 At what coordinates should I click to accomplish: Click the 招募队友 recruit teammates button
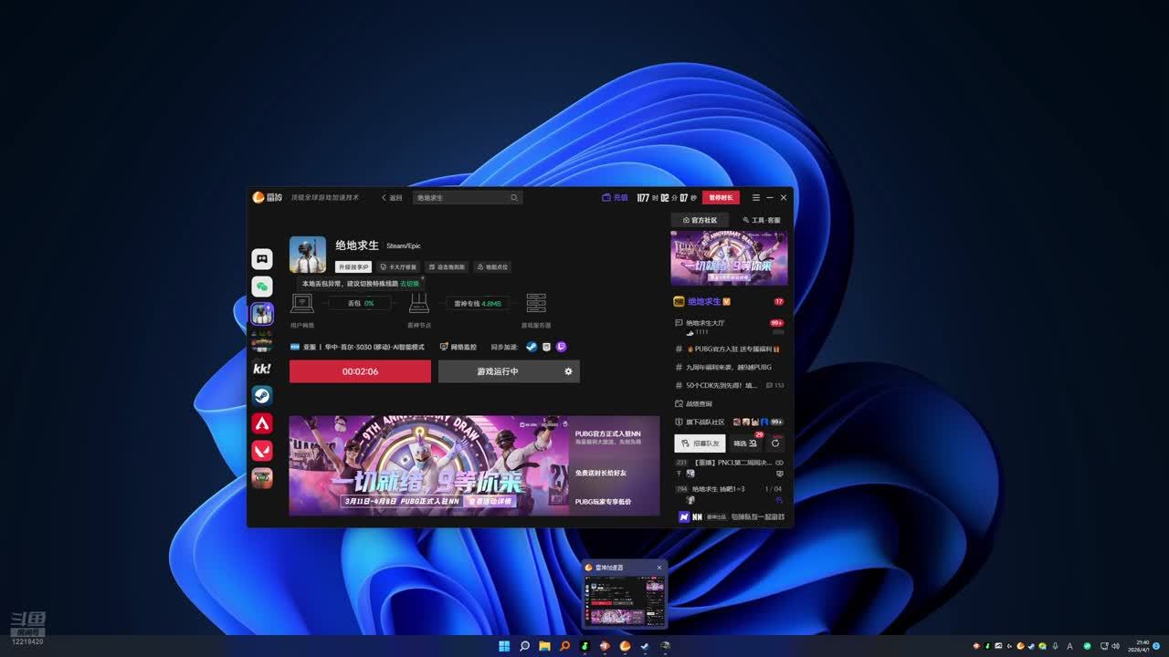point(700,443)
